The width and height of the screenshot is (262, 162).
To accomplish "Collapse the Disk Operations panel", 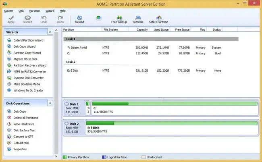I will click(50, 103).
